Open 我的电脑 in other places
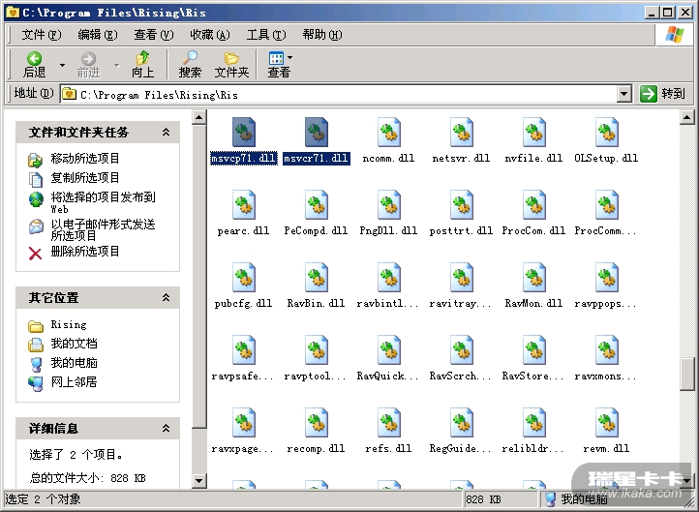The image size is (699, 512). click(74, 363)
